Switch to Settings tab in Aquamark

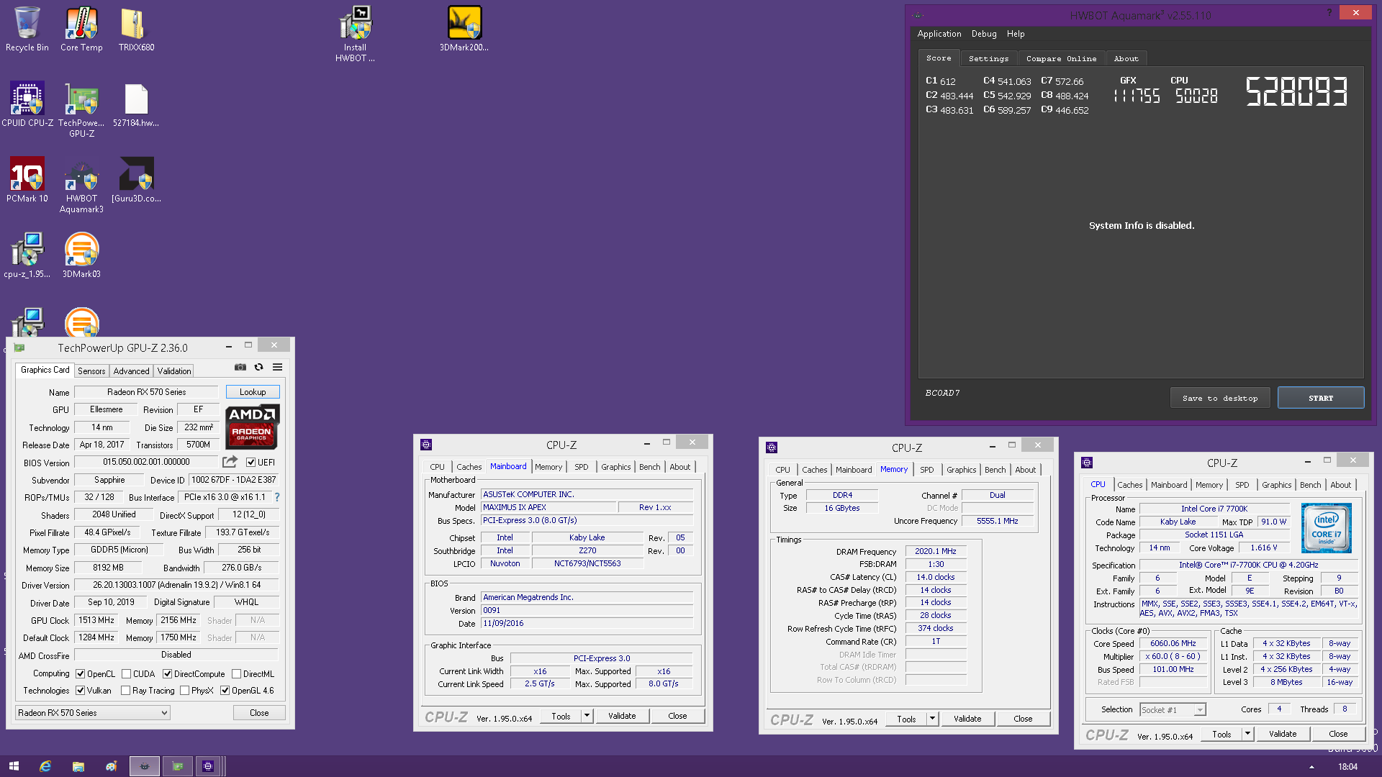coord(988,59)
